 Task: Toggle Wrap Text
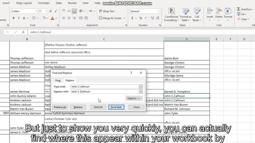(x=107, y=11)
